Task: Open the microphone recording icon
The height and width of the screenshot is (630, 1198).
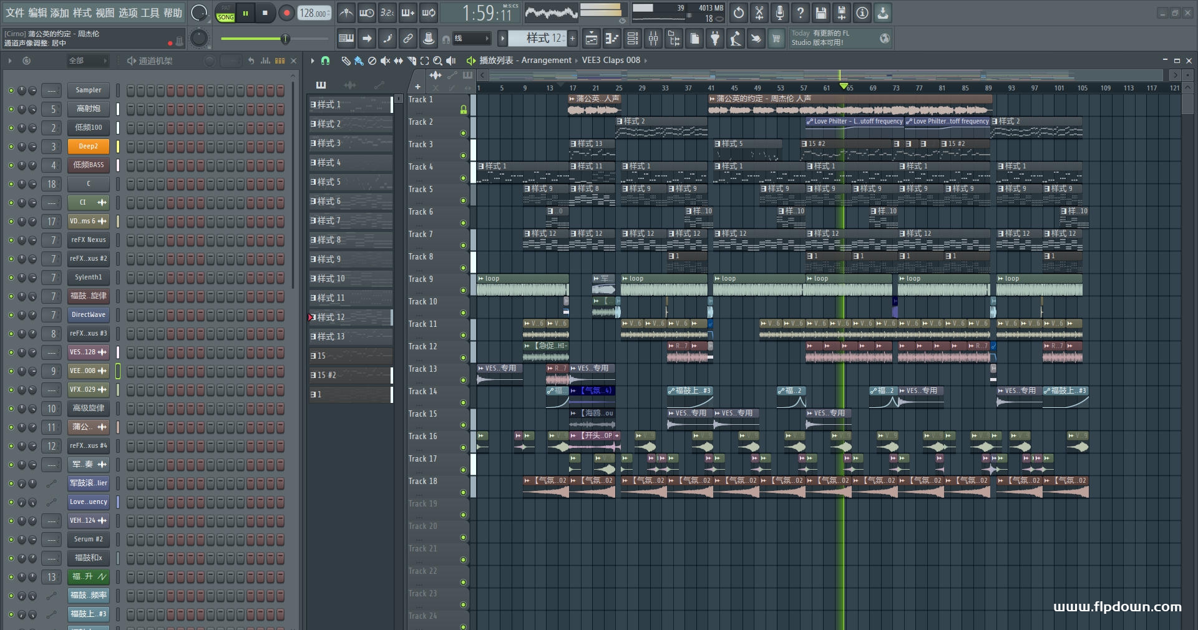Action: 780,12
